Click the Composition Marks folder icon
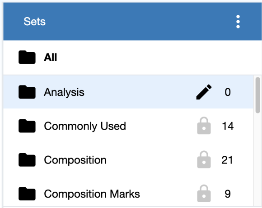 click(x=27, y=194)
